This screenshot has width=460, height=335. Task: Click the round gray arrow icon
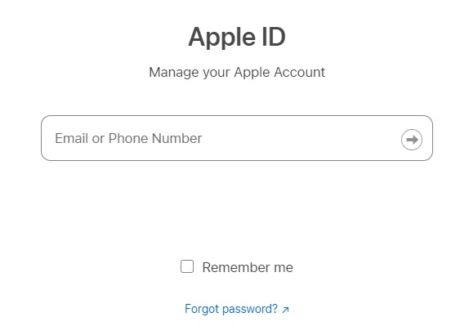click(412, 140)
